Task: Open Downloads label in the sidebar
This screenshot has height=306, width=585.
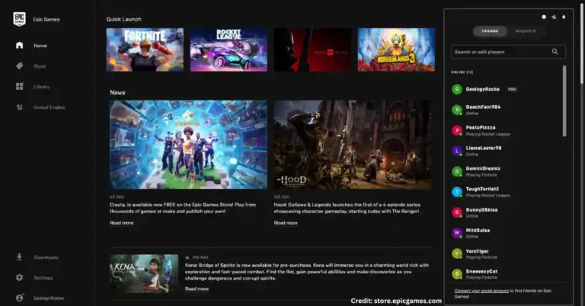Action: (46, 257)
